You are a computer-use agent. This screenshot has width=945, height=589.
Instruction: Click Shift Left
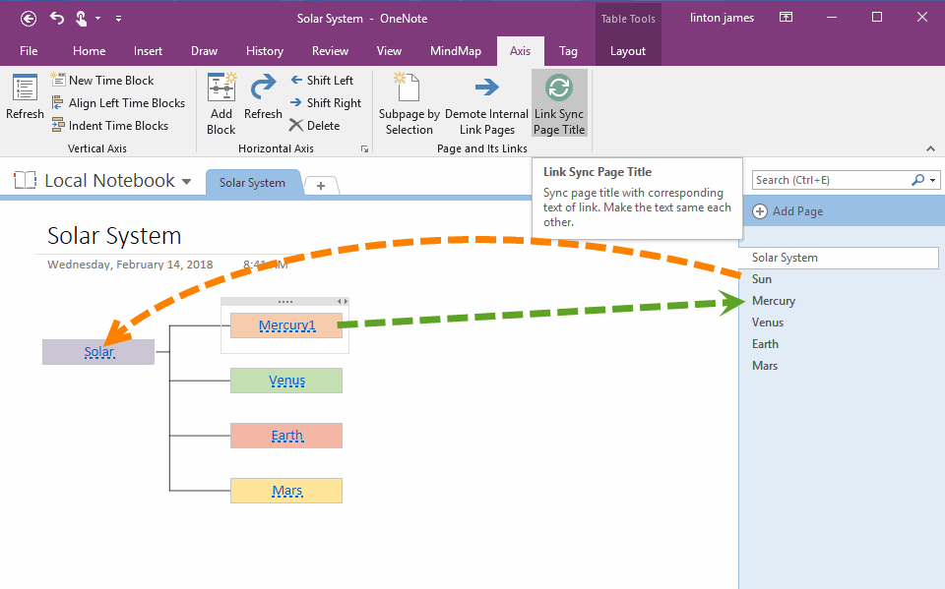(x=321, y=80)
